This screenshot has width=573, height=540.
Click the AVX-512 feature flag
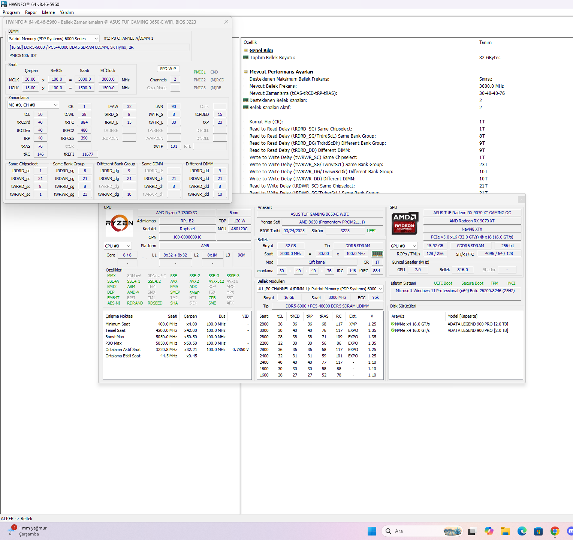pos(216,281)
